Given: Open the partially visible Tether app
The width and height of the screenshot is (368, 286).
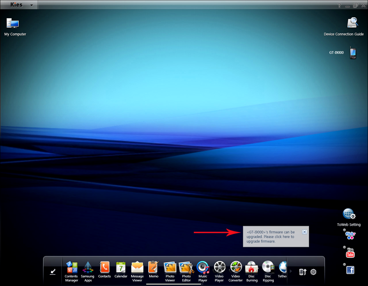Looking at the screenshot, I should click(283, 267).
